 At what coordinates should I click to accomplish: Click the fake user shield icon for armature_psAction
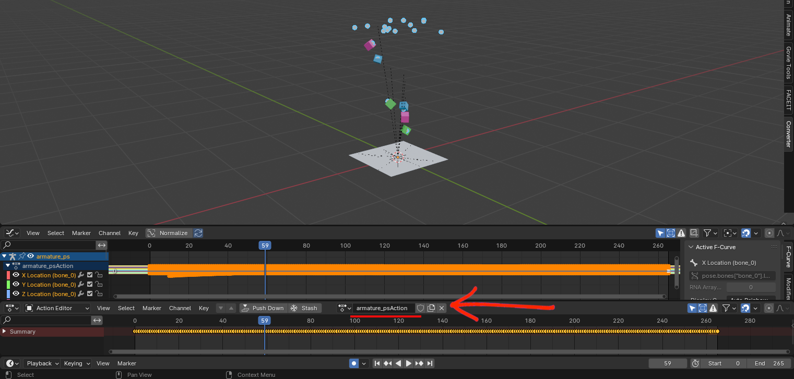coord(420,308)
